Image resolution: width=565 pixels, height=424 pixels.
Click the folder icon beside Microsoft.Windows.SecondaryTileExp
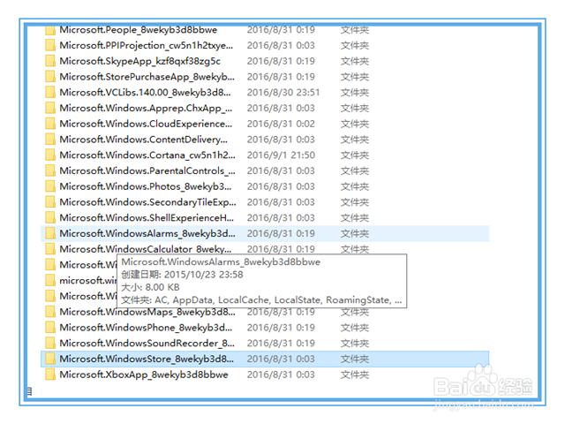(50, 202)
